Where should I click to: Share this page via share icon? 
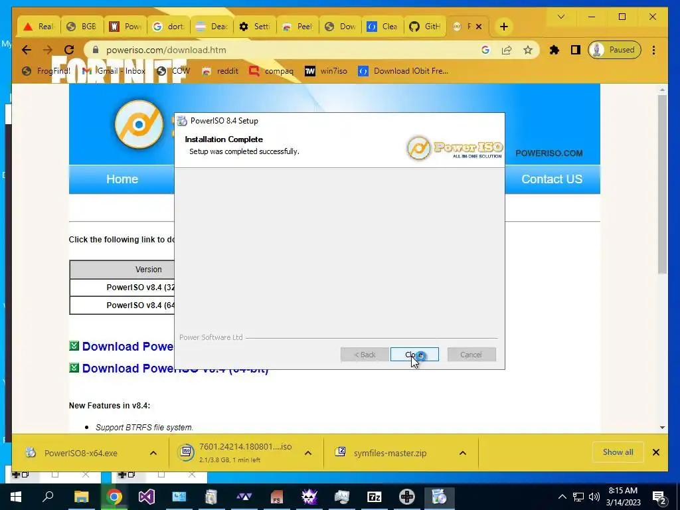point(507,50)
